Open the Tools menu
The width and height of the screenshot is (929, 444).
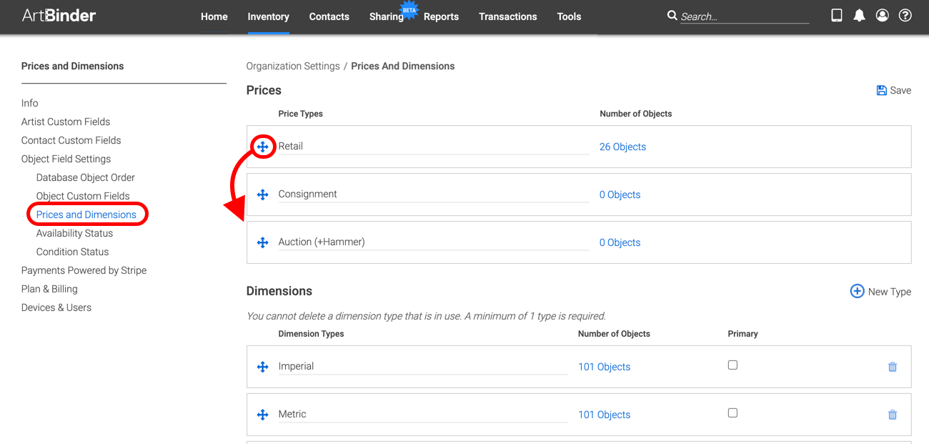click(569, 16)
